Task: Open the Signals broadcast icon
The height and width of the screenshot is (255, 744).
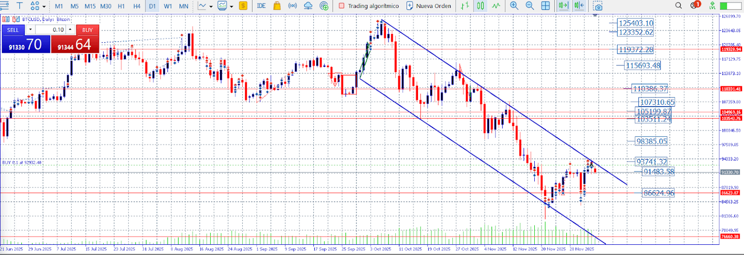Action: (292, 6)
